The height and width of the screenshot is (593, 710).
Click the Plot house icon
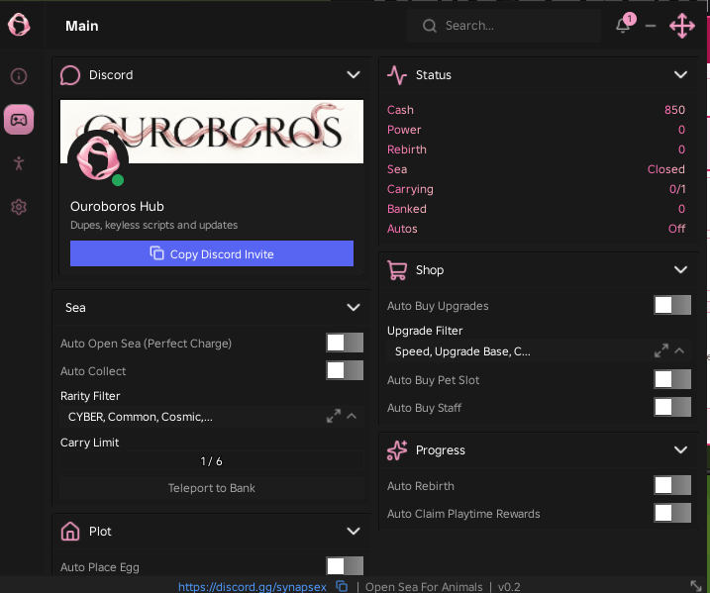tap(70, 531)
